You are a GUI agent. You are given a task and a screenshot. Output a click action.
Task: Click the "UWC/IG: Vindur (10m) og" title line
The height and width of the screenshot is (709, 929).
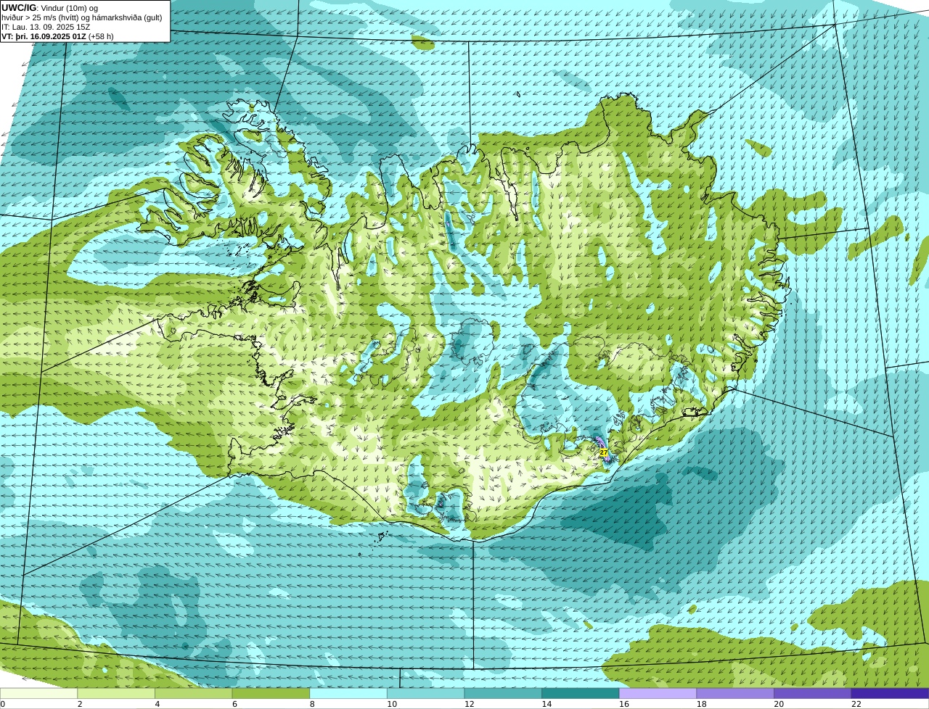[49, 8]
